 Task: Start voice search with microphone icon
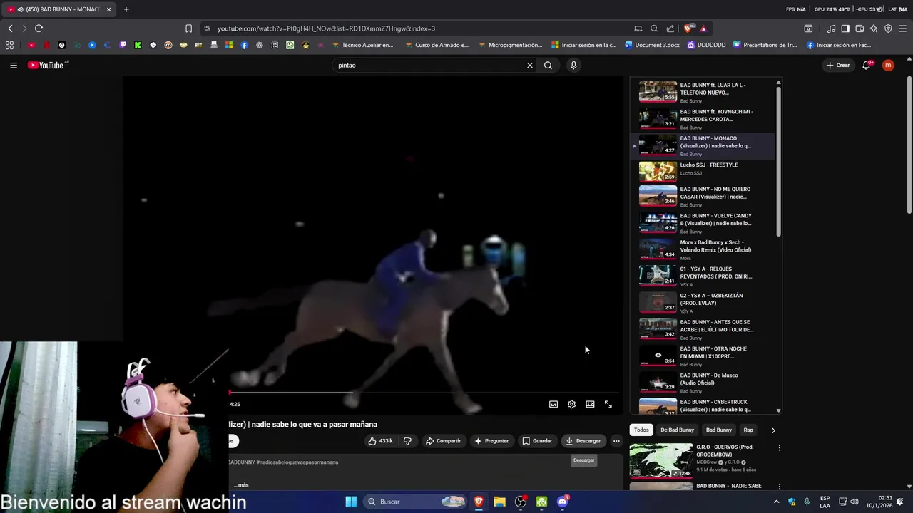(x=573, y=65)
